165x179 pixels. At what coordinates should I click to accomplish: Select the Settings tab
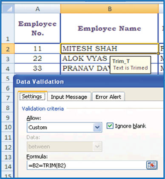tap(32, 97)
